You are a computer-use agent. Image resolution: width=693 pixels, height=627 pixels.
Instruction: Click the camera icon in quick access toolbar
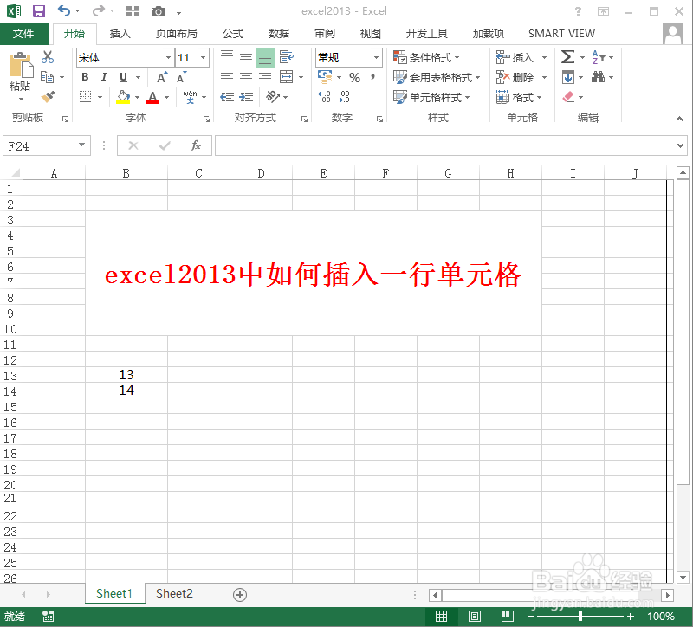tap(159, 11)
